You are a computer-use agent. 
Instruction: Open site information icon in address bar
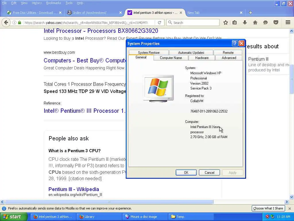tap(14, 22)
